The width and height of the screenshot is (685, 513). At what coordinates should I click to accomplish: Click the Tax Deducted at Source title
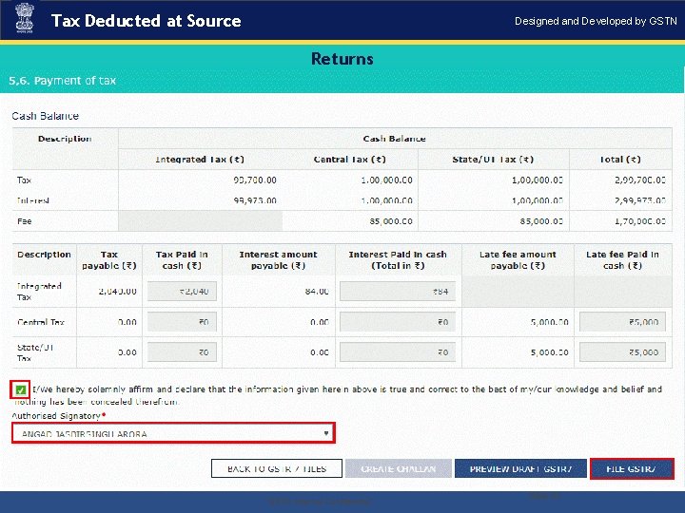point(146,21)
